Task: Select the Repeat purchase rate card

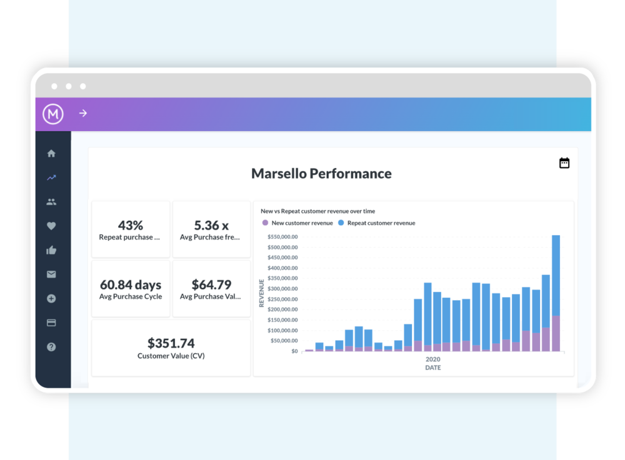Action: click(x=130, y=229)
